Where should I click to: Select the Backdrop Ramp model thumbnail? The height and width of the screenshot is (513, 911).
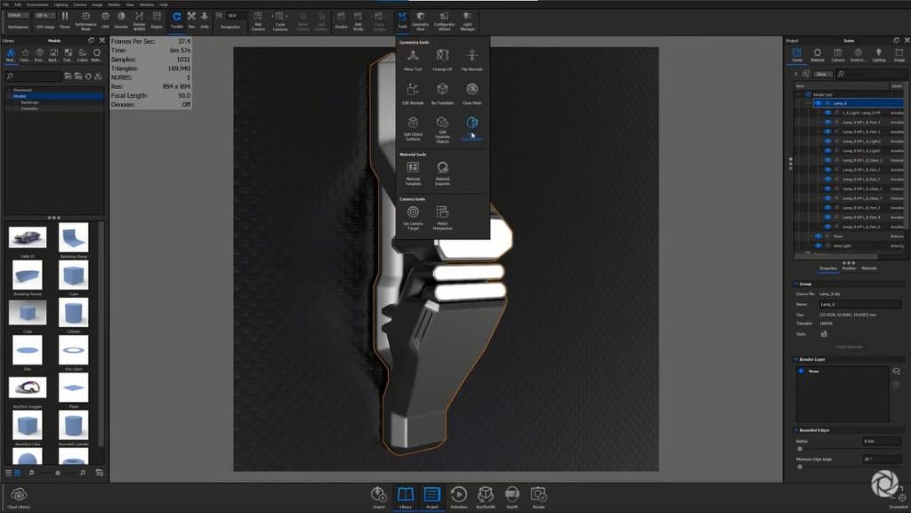coord(73,238)
